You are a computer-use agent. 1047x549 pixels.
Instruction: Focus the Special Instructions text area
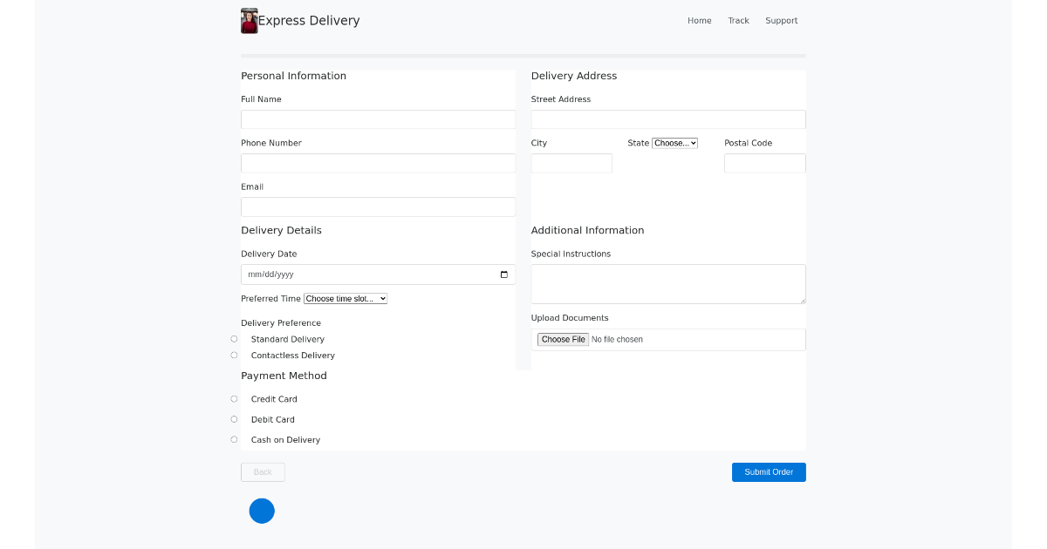(x=667, y=283)
